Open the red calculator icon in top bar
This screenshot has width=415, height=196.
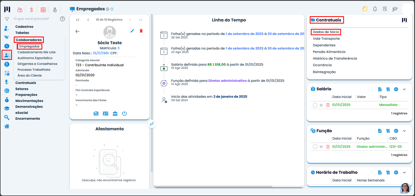[x=43, y=10]
